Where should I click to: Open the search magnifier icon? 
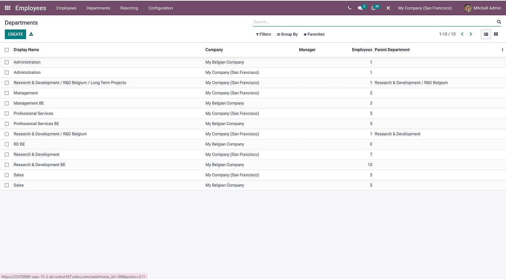pos(499,22)
